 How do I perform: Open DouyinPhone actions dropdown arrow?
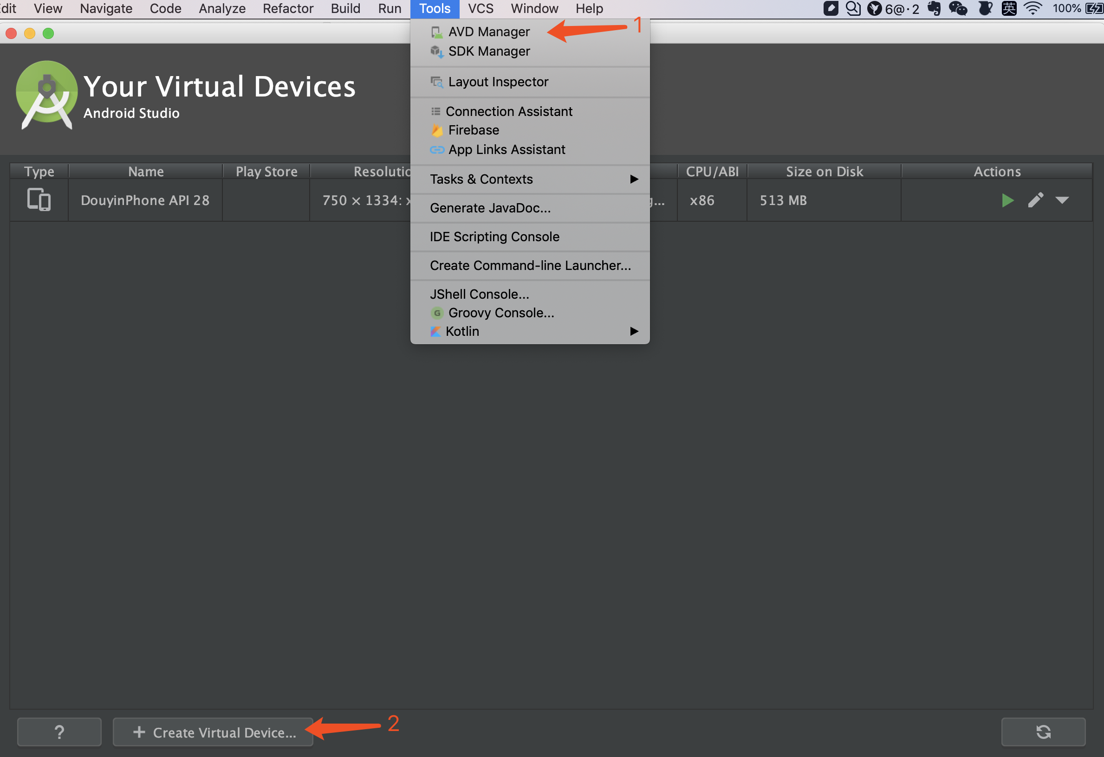point(1062,200)
